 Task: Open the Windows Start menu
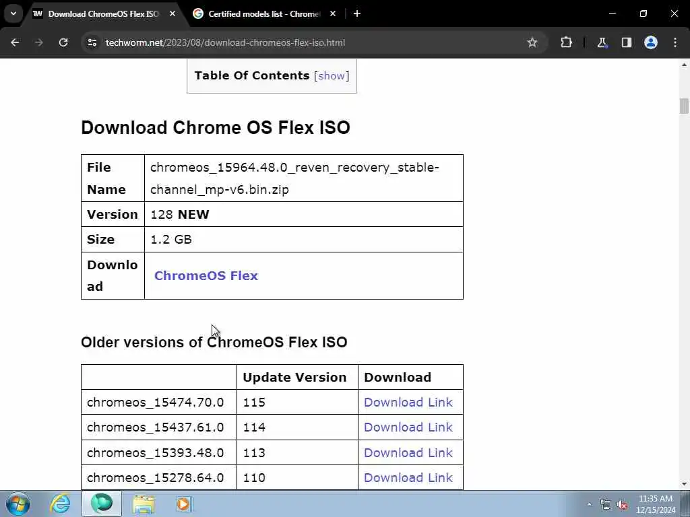click(x=18, y=504)
